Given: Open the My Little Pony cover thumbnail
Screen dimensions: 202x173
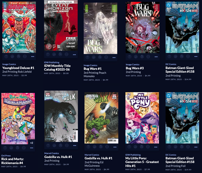Looking at the screenshot, I should click(142, 118).
